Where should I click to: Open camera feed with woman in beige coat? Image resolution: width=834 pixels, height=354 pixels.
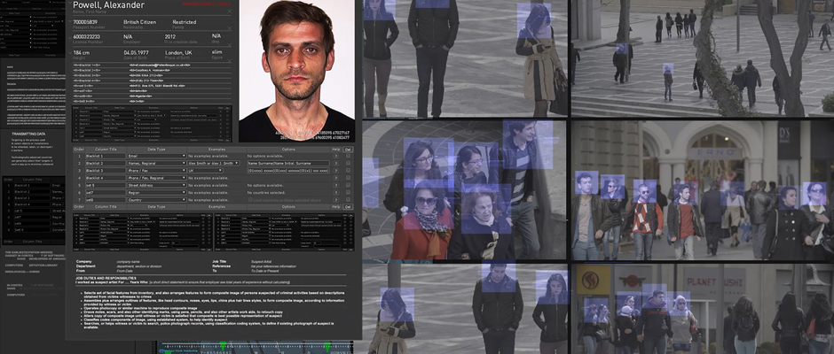click(464, 58)
